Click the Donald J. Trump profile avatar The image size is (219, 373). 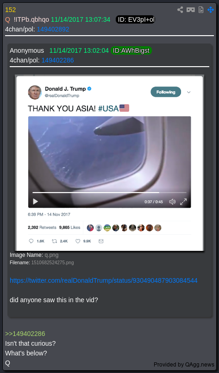(x=35, y=92)
